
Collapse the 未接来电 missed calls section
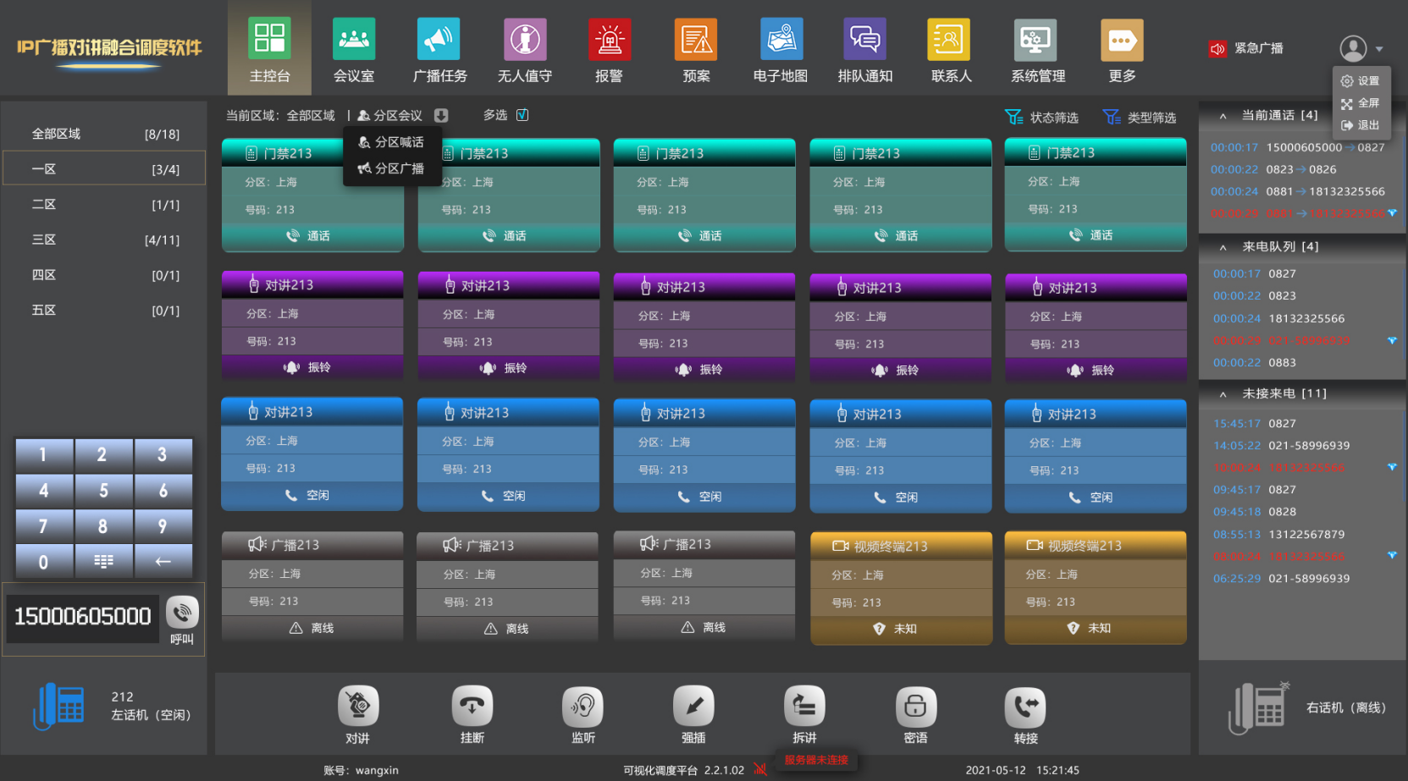(1223, 394)
